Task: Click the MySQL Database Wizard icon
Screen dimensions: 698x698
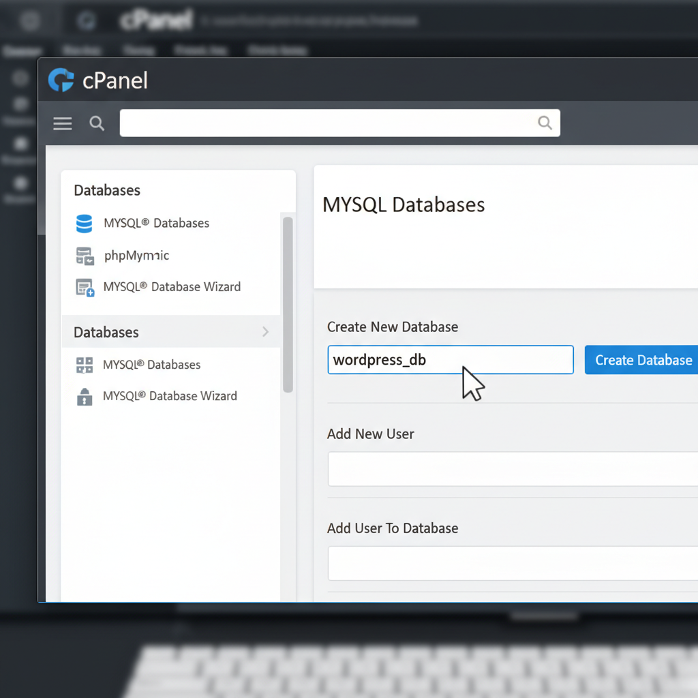Action: (84, 286)
